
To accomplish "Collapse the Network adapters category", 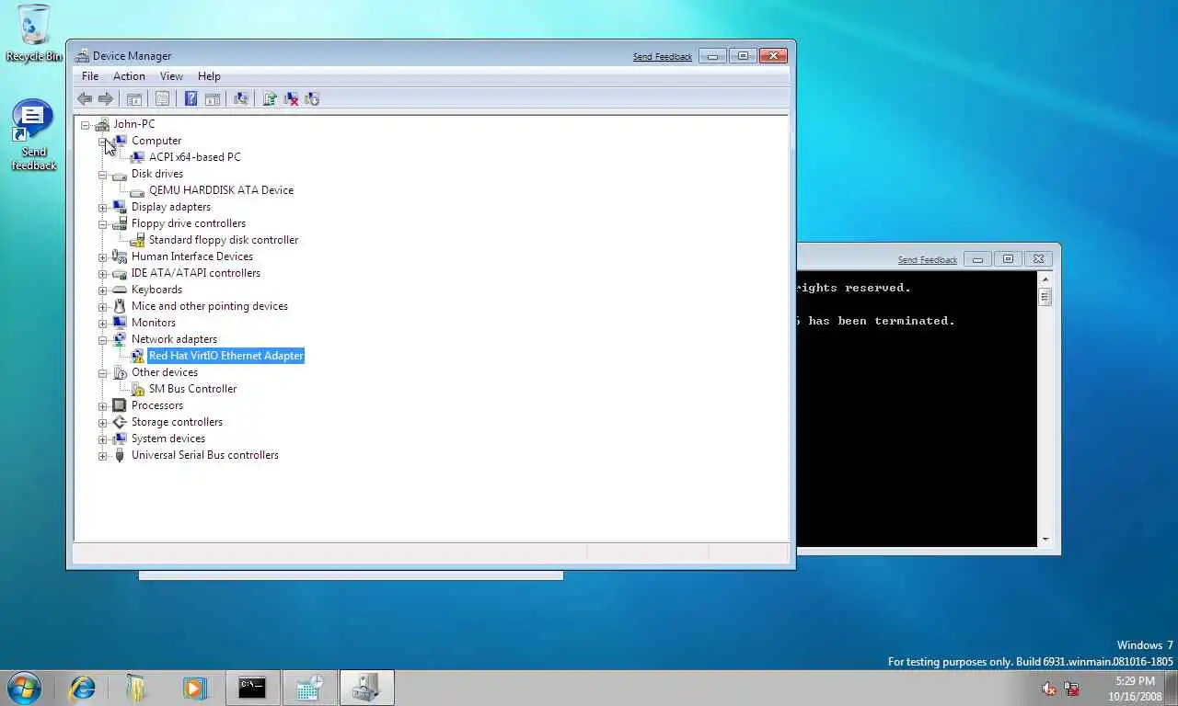I will 103,340.
